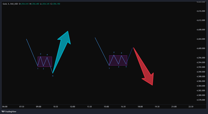
Task: Click price axis label 4,616.000
Action: point(201,11)
